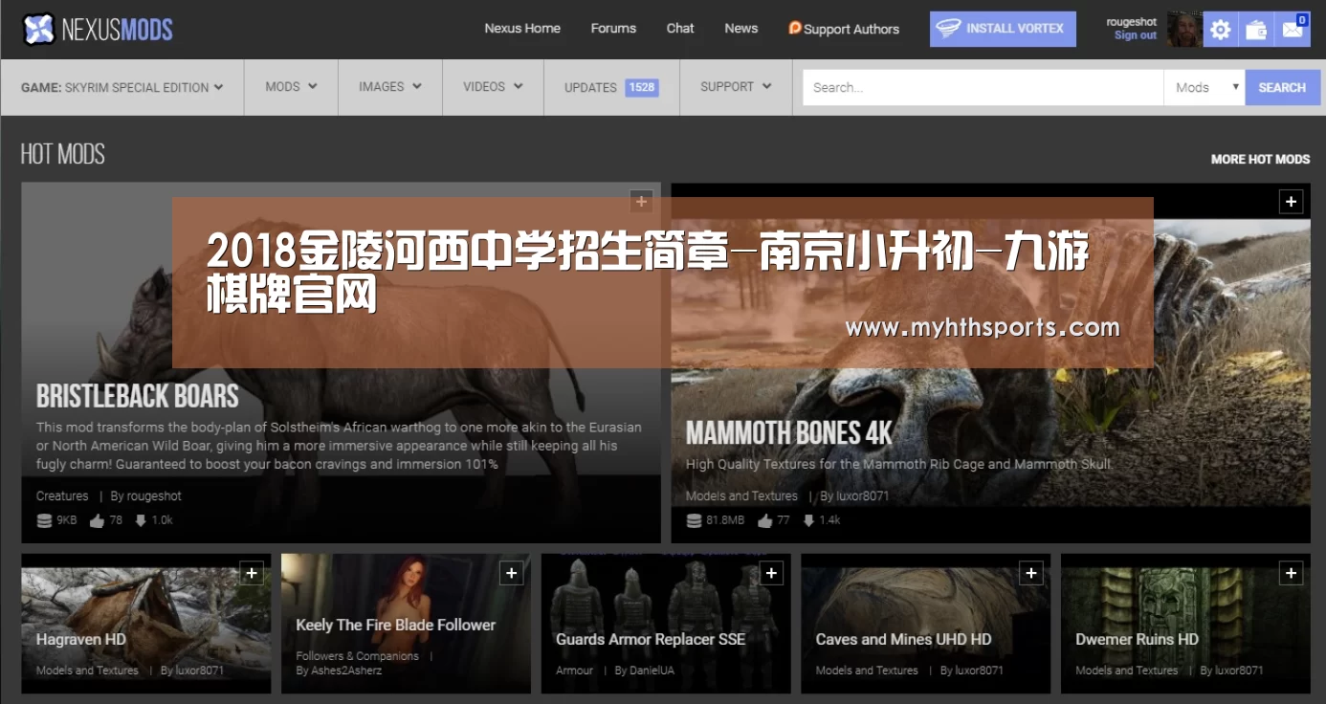1326x704 pixels.
Task: Click the Bristleback Boars description text
Action: tap(339, 446)
